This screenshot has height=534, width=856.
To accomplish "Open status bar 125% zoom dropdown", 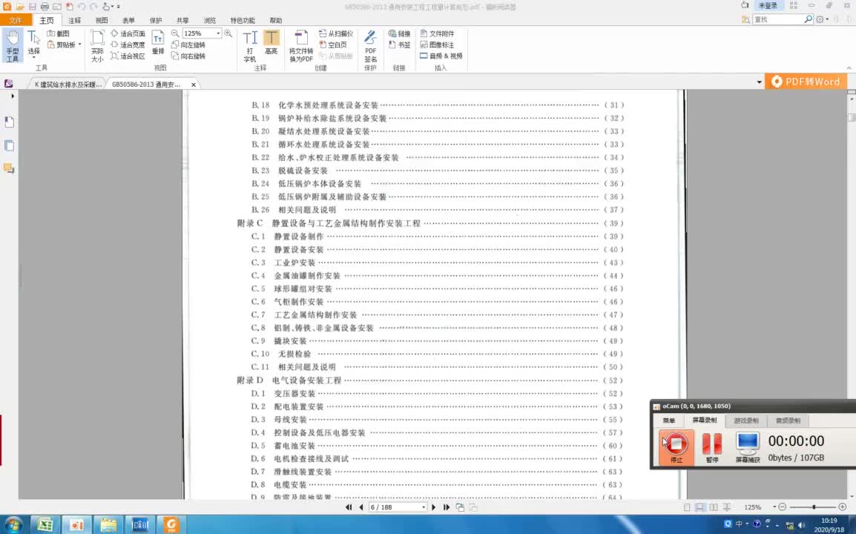I will point(774,507).
